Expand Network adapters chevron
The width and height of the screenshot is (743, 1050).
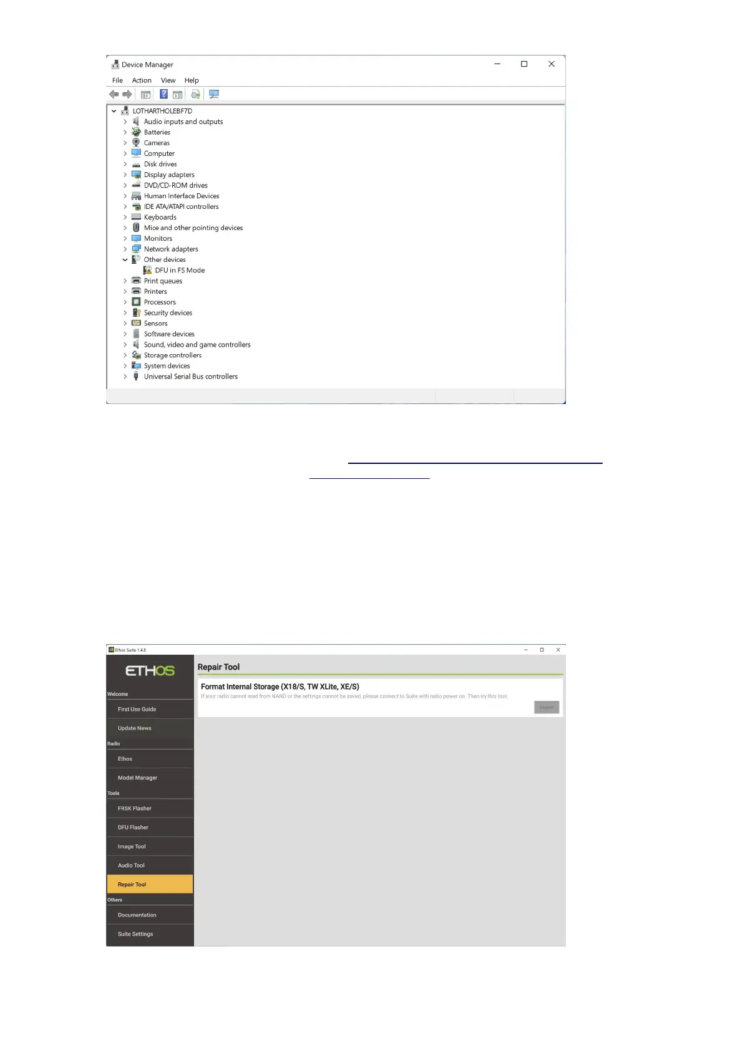[x=125, y=249]
